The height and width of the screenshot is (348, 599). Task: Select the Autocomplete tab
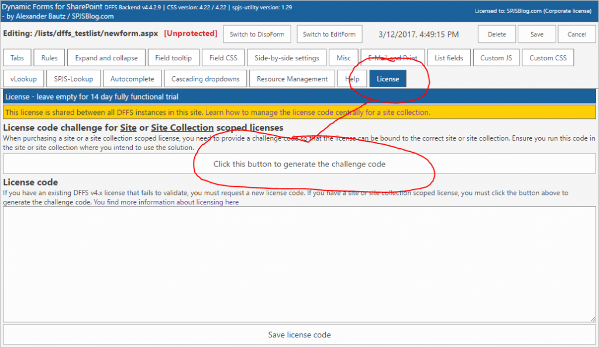(132, 79)
